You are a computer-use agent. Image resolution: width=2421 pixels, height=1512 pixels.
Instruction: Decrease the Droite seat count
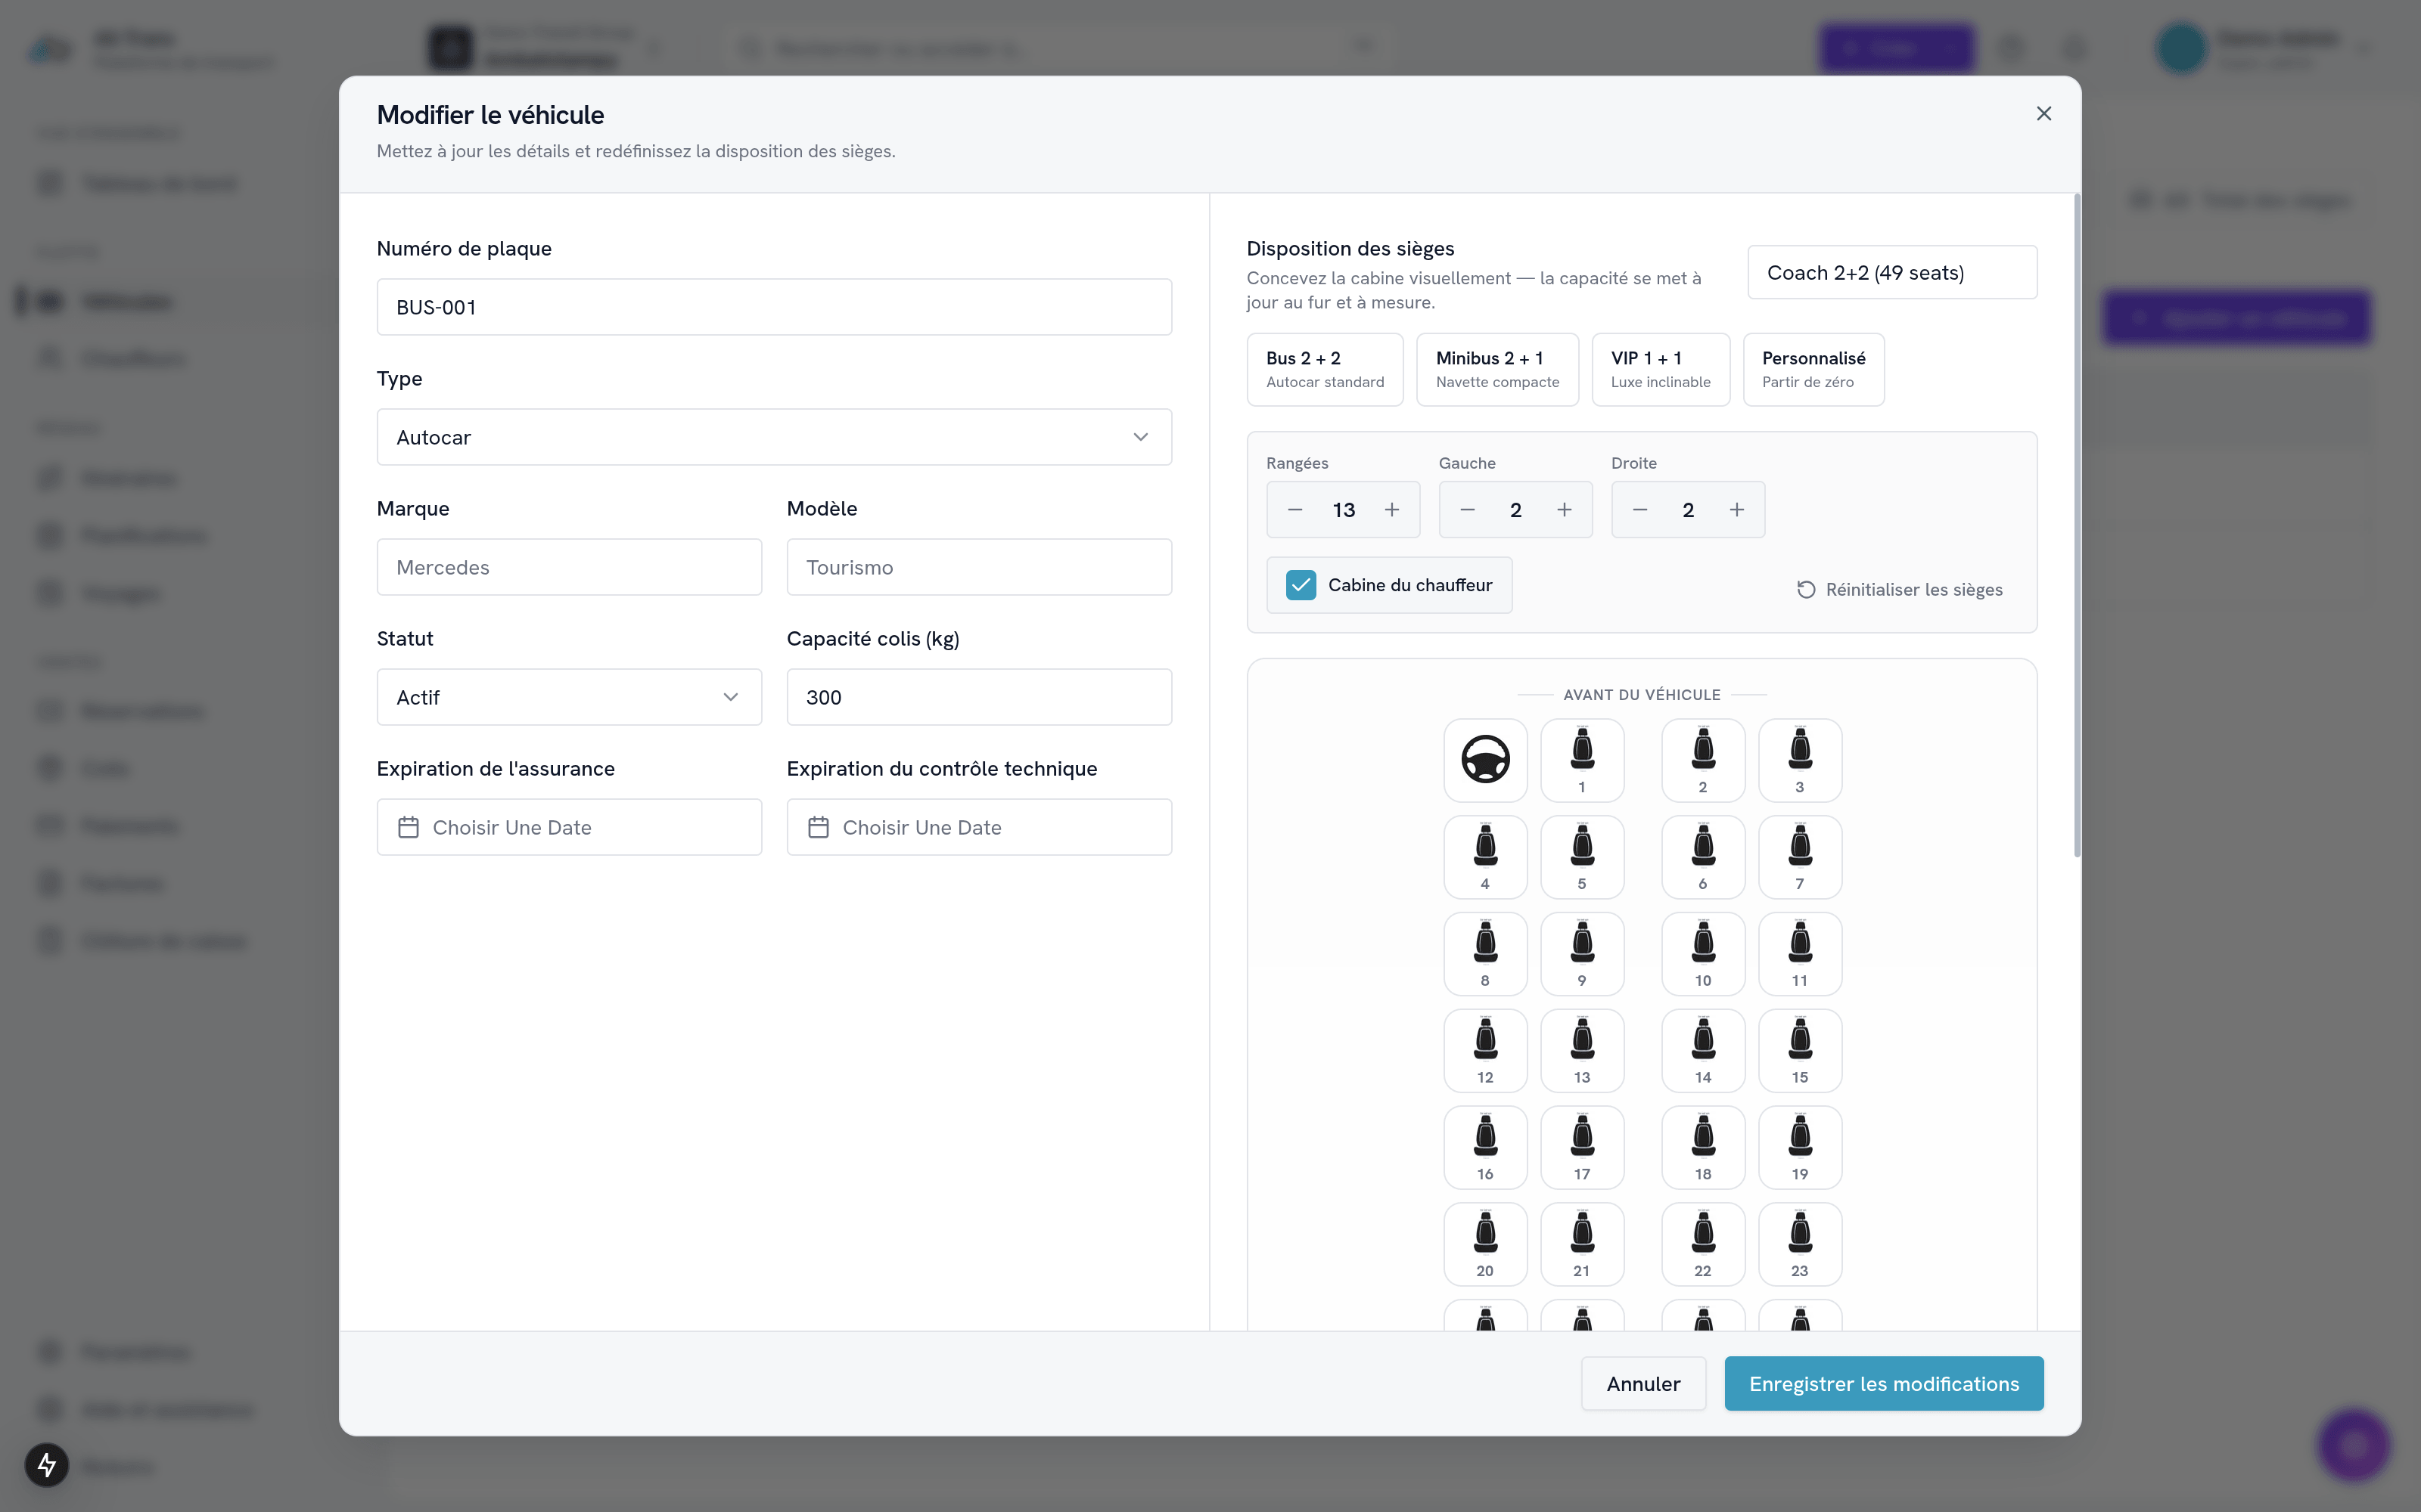click(1639, 510)
